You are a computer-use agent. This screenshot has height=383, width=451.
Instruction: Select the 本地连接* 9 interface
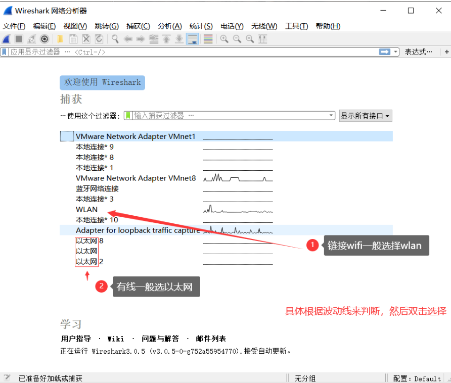tap(226, 147)
